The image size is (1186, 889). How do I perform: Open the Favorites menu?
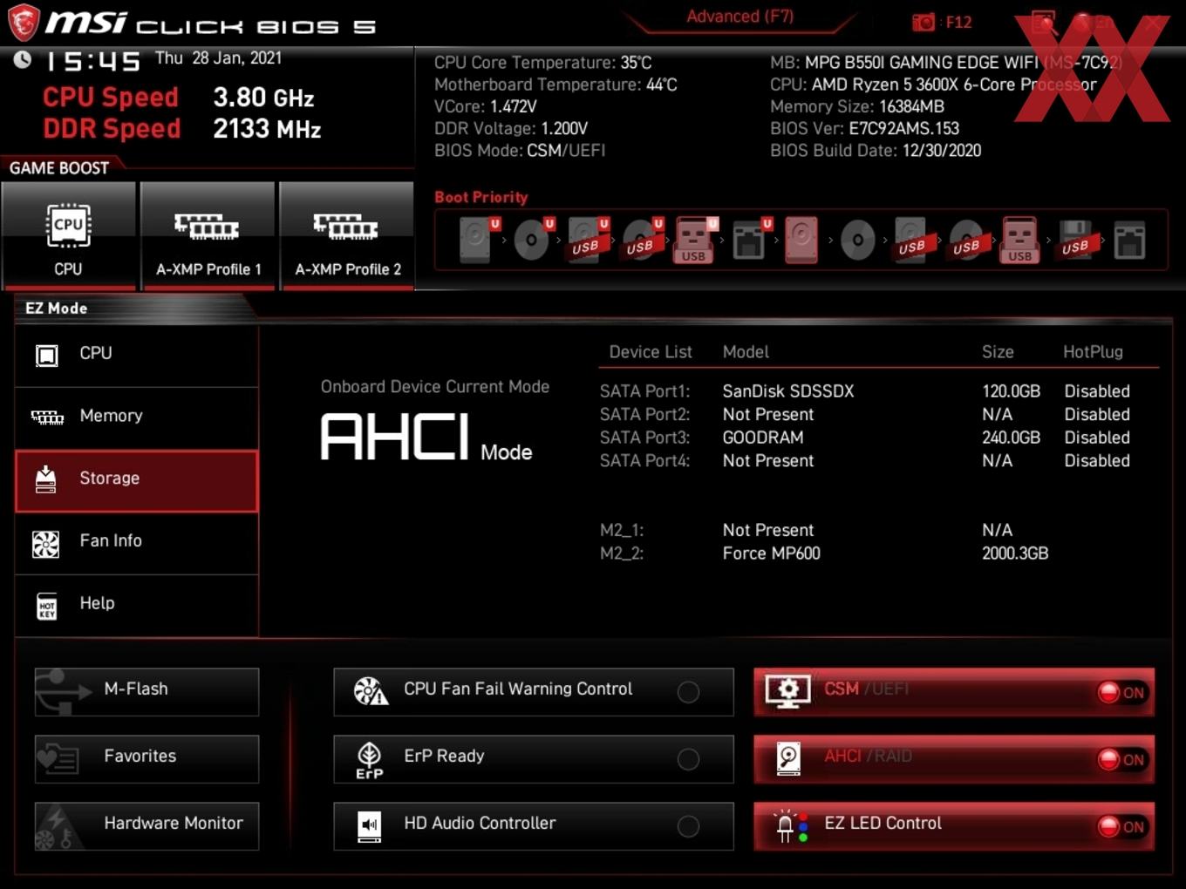click(147, 758)
